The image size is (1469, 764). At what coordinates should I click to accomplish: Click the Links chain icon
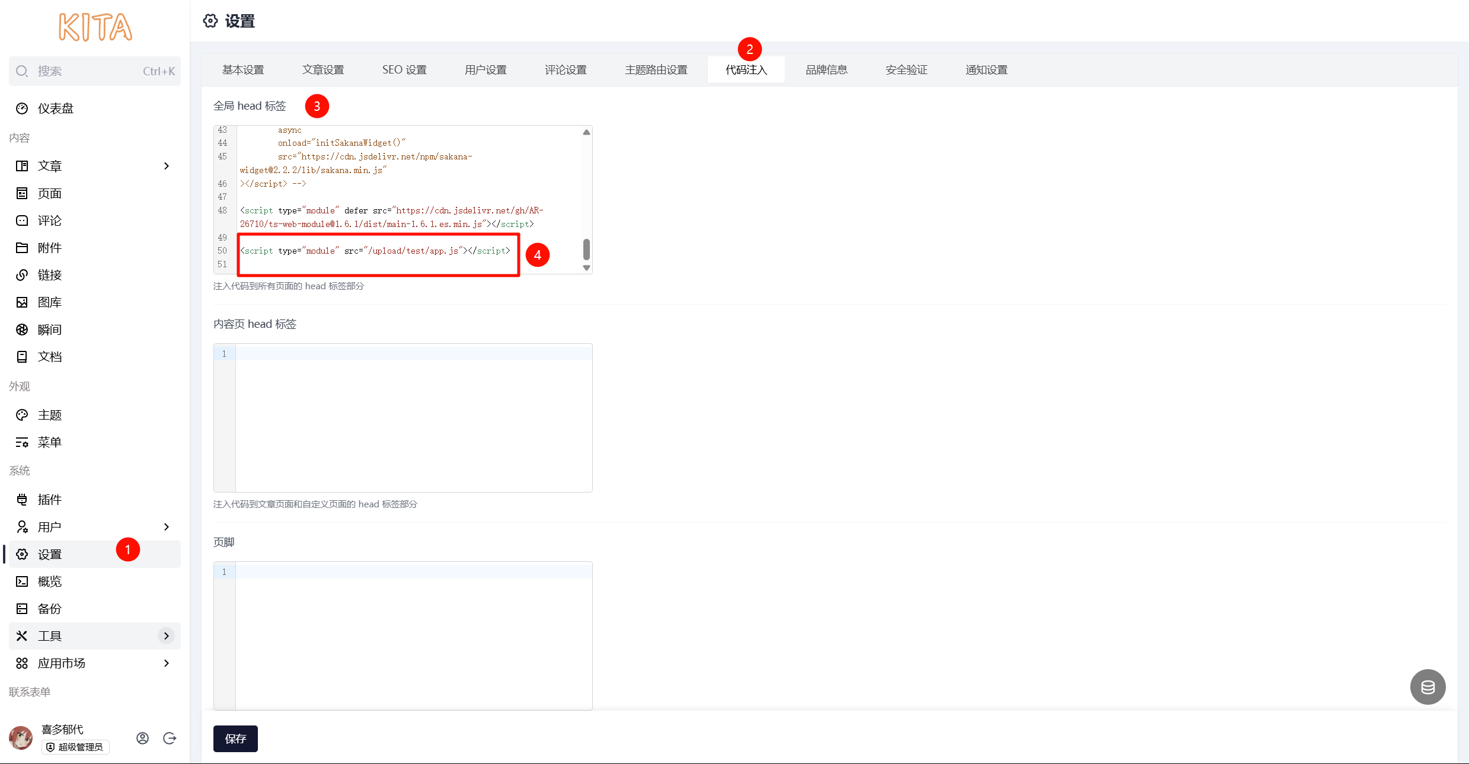point(22,275)
